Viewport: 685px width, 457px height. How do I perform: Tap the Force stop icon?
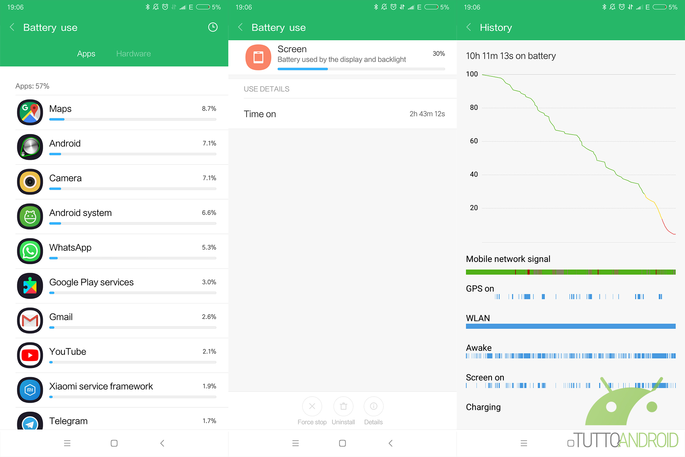[312, 406]
